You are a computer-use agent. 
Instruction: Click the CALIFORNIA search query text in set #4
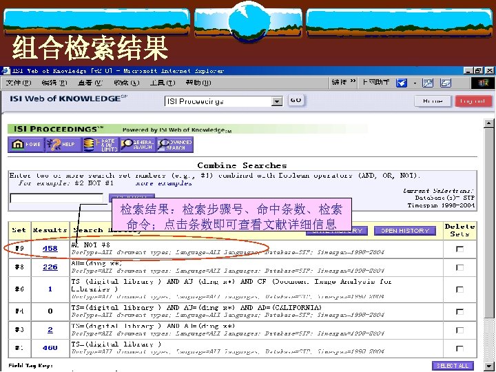tap(196, 308)
